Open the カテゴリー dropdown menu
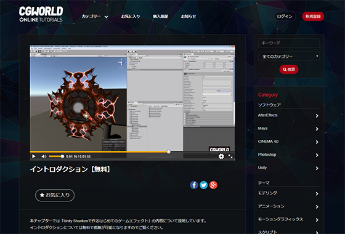345x234 pixels. click(95, 17)
